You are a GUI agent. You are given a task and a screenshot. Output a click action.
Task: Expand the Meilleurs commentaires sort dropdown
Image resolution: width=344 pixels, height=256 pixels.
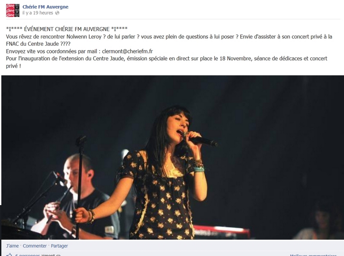pyautogui.click(x=313, y=255)
